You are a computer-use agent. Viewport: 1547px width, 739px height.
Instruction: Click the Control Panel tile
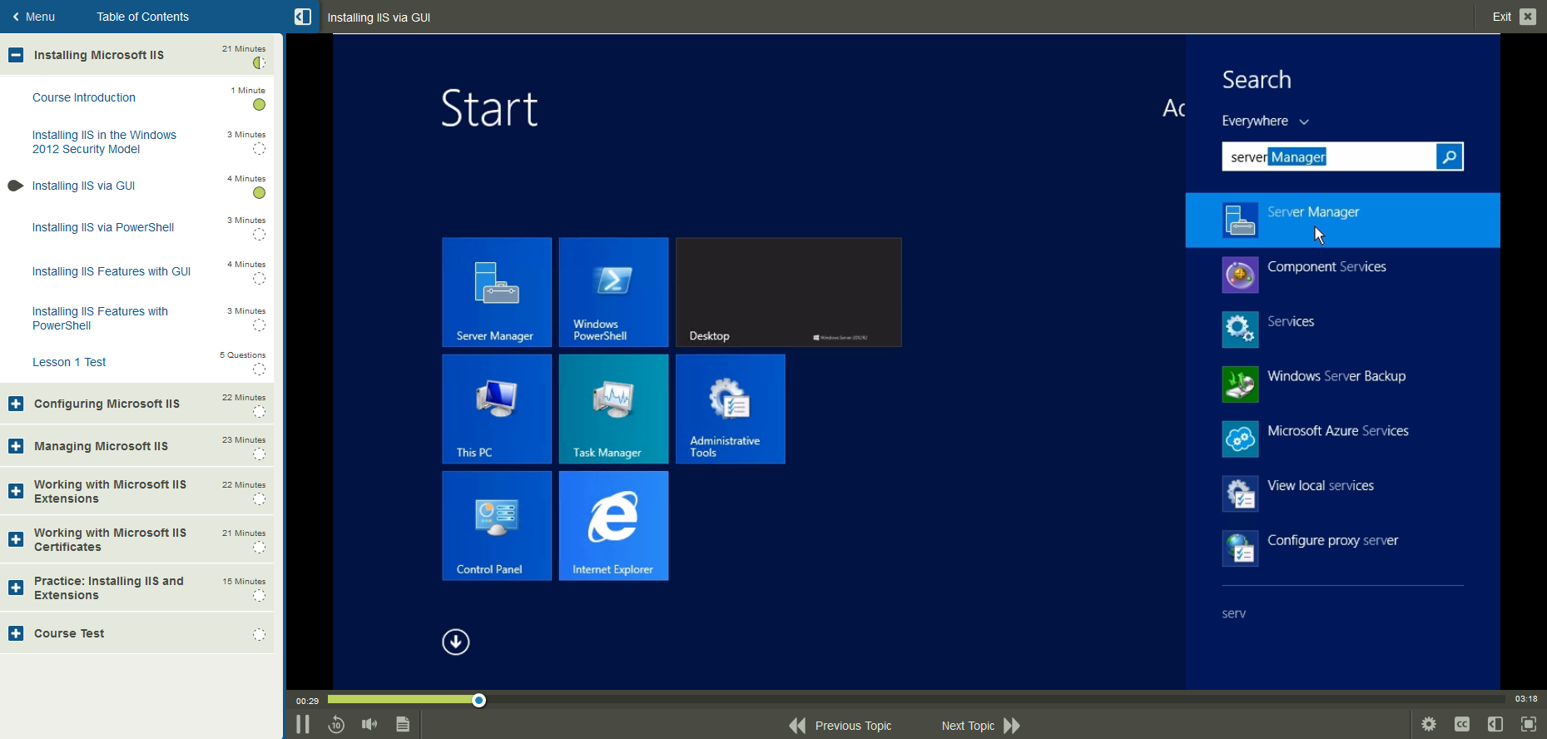pos(497,526)
